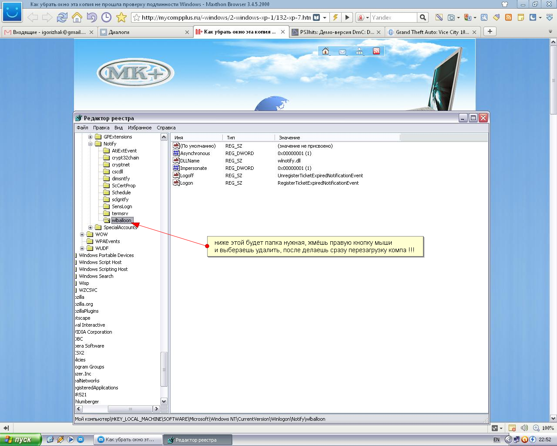Viewport: 557px width, 446px height.
Task: Open the night mode dropdown arrow
Action: coord(540,18)
